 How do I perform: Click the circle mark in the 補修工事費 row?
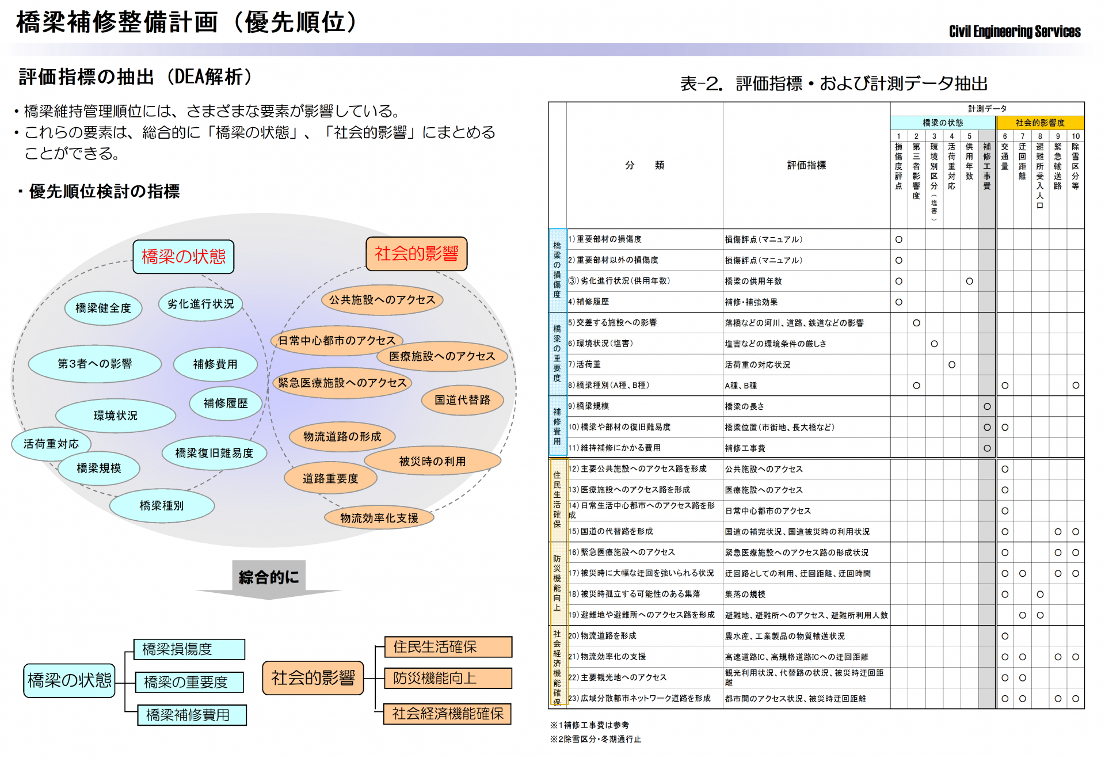point(987,448)
